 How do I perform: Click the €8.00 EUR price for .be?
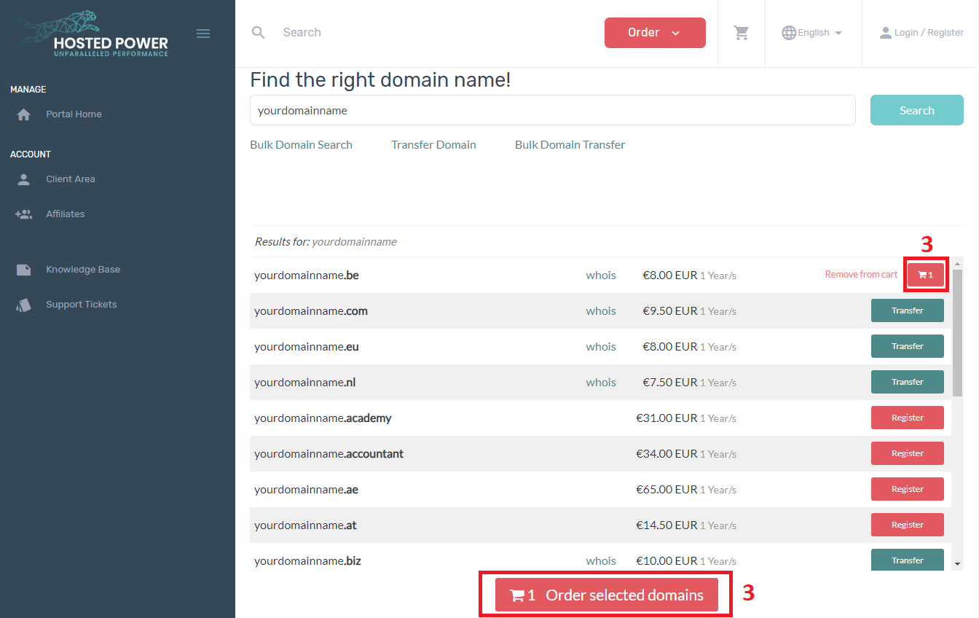pos(669,275)
